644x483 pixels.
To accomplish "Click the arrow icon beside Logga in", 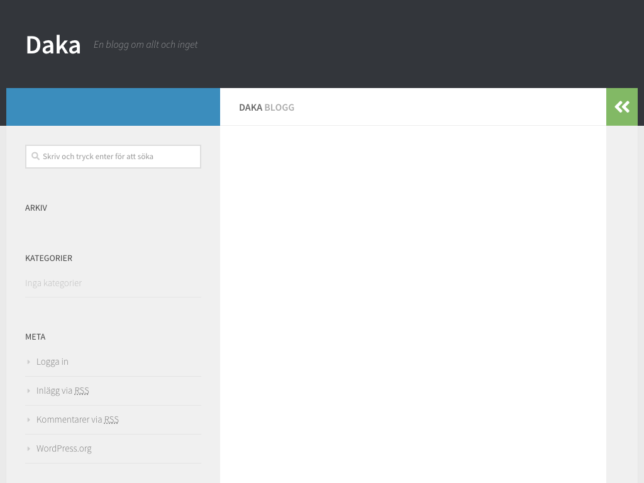I will coord(29,362).
